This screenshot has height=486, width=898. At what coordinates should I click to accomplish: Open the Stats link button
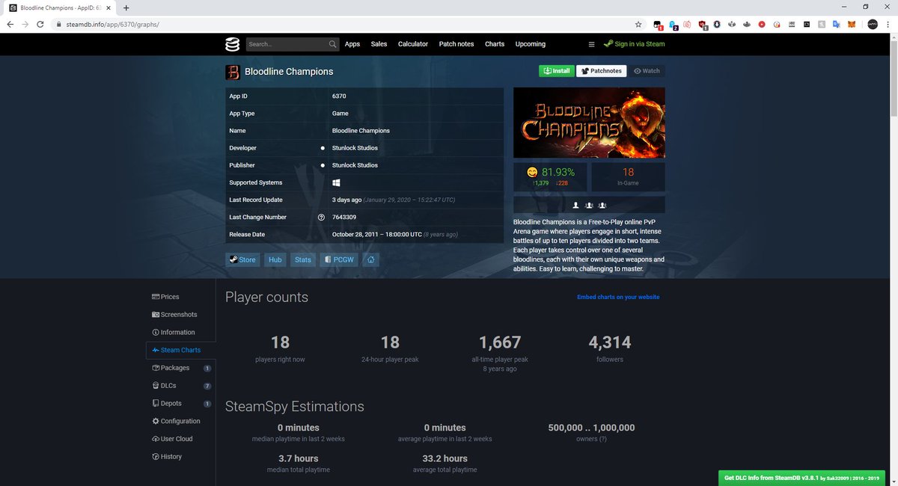click(x=302, y=259)
